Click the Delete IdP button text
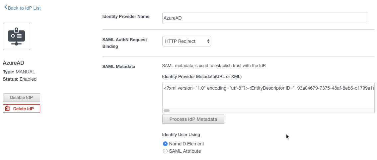This screenshot has height=160, width=377. tap(24, 109)
